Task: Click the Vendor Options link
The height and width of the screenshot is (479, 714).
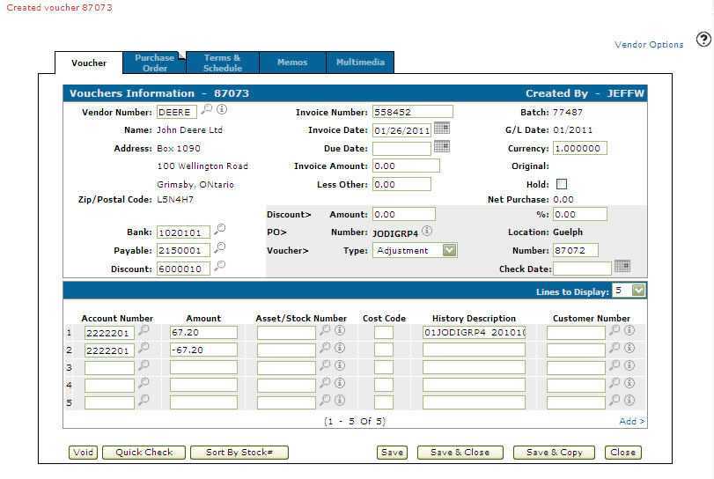Action: (x=649, y=45)
